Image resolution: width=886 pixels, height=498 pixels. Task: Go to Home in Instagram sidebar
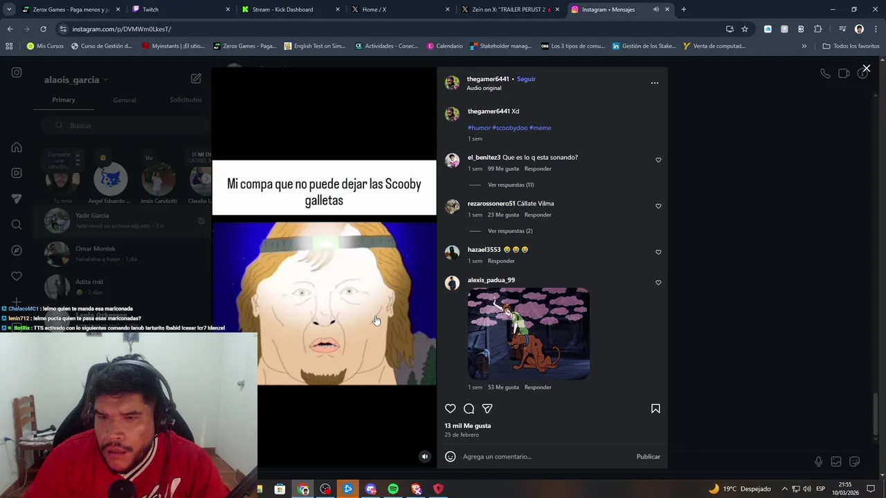tap(17, 147)
